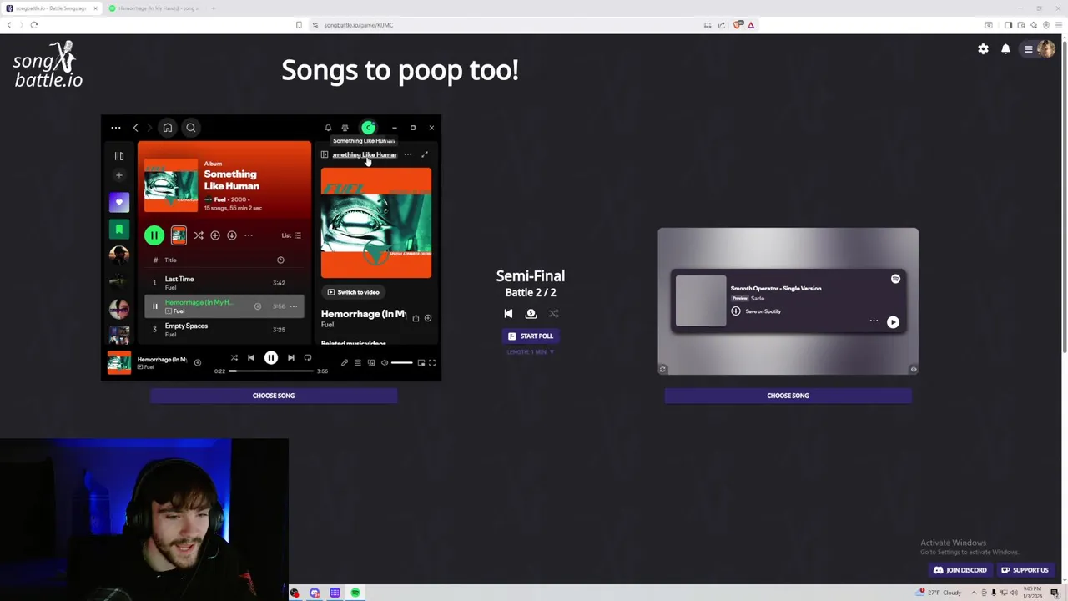Open Spotify profile avatar
This screenshot has width=1068, height=601.
368,128
